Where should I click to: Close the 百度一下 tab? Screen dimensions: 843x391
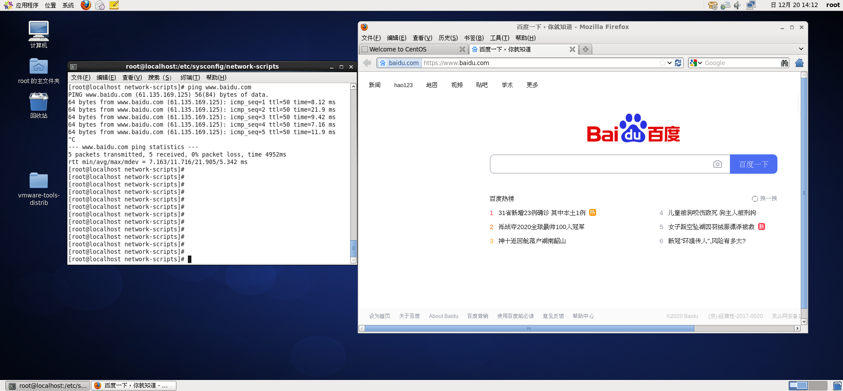[572, 49]
